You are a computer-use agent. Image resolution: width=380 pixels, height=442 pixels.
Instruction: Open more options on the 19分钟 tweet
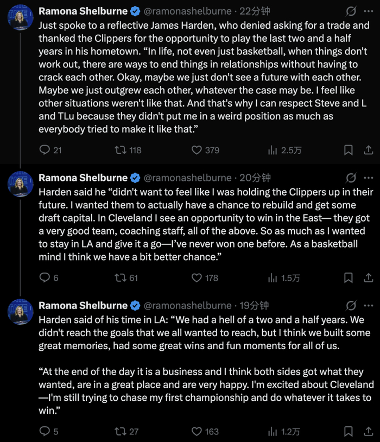click(368, 305)
